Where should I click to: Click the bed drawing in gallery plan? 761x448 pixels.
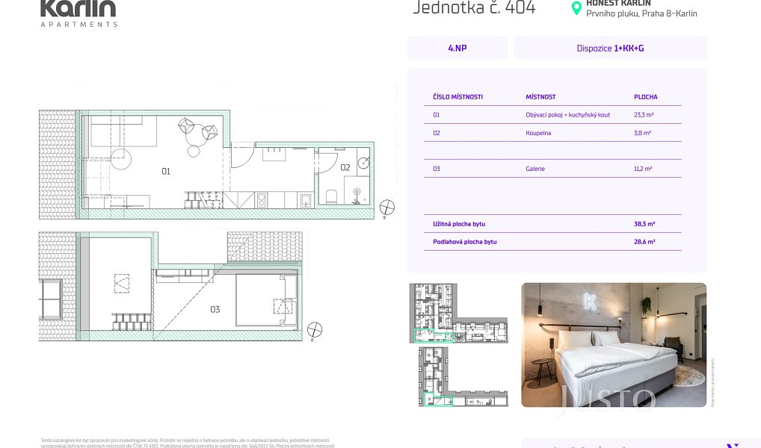266,301
